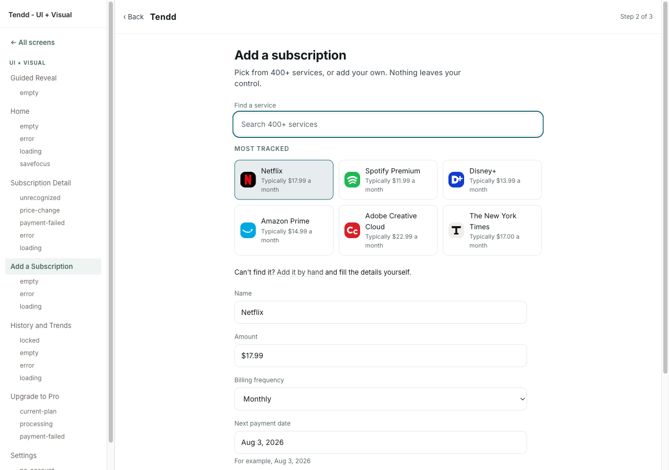Click 'Typically $11.99 a month' text
Screen dimensions: 669x470
(390, 185)
